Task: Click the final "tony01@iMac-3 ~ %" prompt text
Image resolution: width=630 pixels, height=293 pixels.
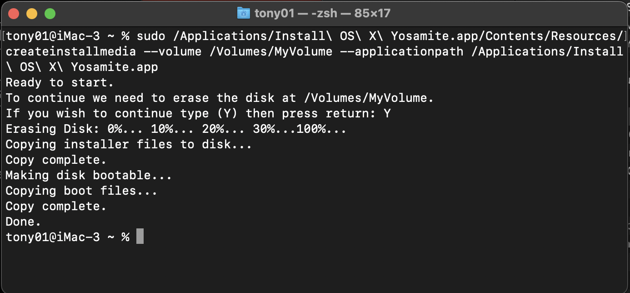Action: click(x=67, y=237)
